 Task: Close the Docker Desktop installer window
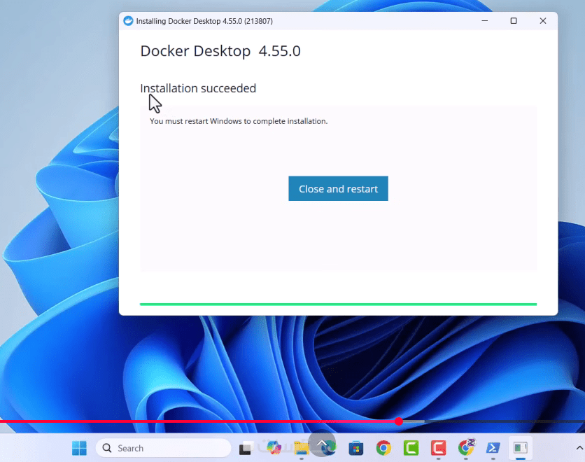point(543,21)
